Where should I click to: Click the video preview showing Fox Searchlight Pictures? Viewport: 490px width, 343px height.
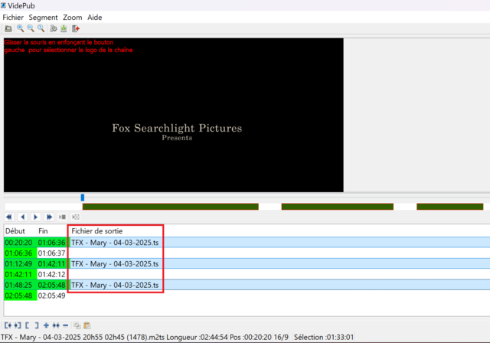(174, 115)
